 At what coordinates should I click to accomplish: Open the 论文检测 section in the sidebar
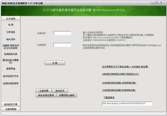click(x=11, y=19)
